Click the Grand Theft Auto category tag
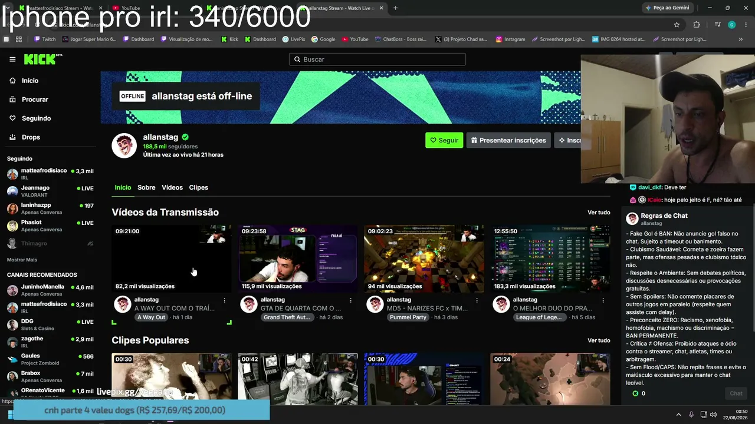The width and height of the screenshot is (755, 424). point(287,317)
